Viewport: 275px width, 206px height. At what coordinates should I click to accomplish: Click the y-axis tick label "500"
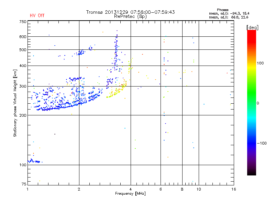(23, 50)
